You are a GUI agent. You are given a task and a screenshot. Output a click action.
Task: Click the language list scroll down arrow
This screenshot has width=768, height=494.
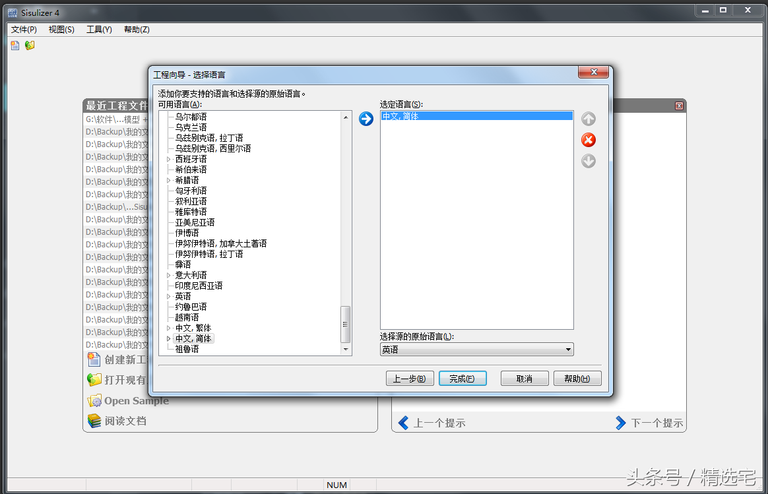pos(346,349)
